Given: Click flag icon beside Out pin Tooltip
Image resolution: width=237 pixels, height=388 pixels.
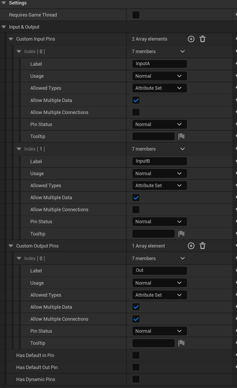Looking at the screenshot, I should tap(181, 343).
